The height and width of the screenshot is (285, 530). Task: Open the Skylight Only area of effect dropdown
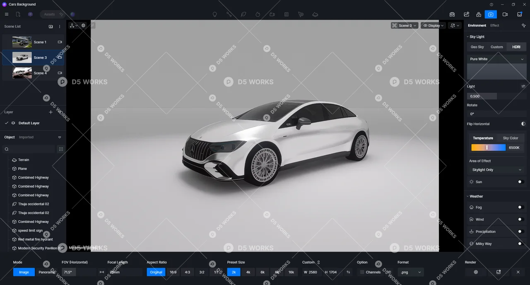[496, 169]
